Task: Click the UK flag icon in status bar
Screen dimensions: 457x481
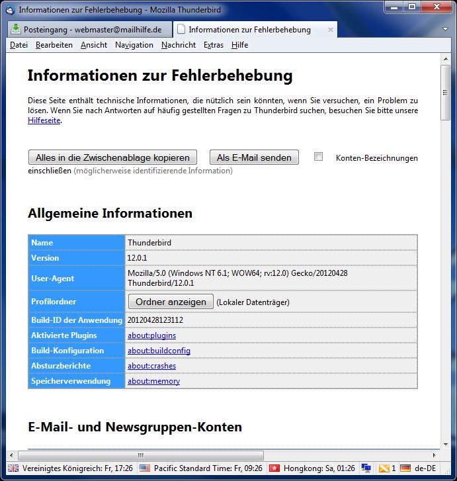Action: point(13,468)
